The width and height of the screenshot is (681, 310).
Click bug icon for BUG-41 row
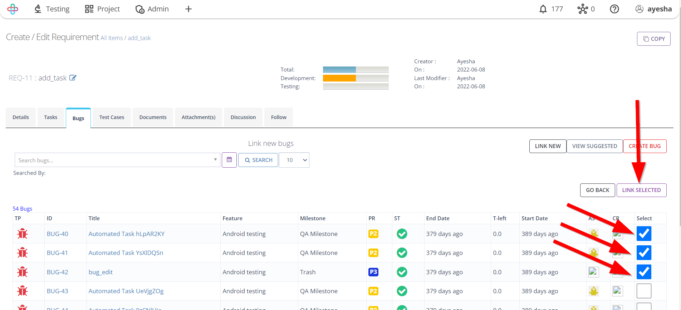coord(23,252)
